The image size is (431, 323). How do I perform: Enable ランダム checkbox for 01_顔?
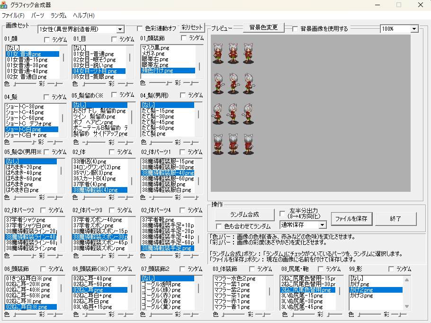tap(47, 39)
